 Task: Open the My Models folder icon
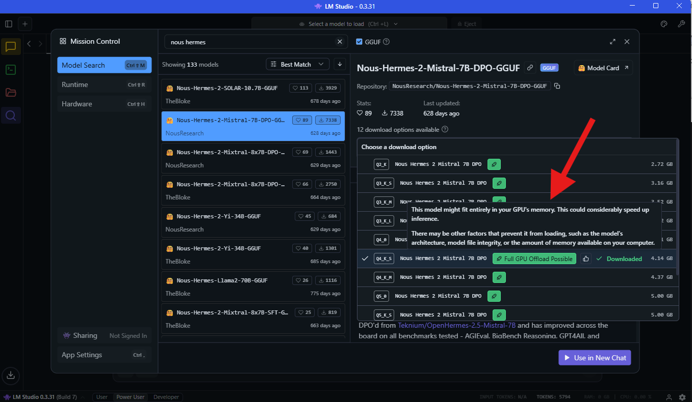tap(11, 93)
